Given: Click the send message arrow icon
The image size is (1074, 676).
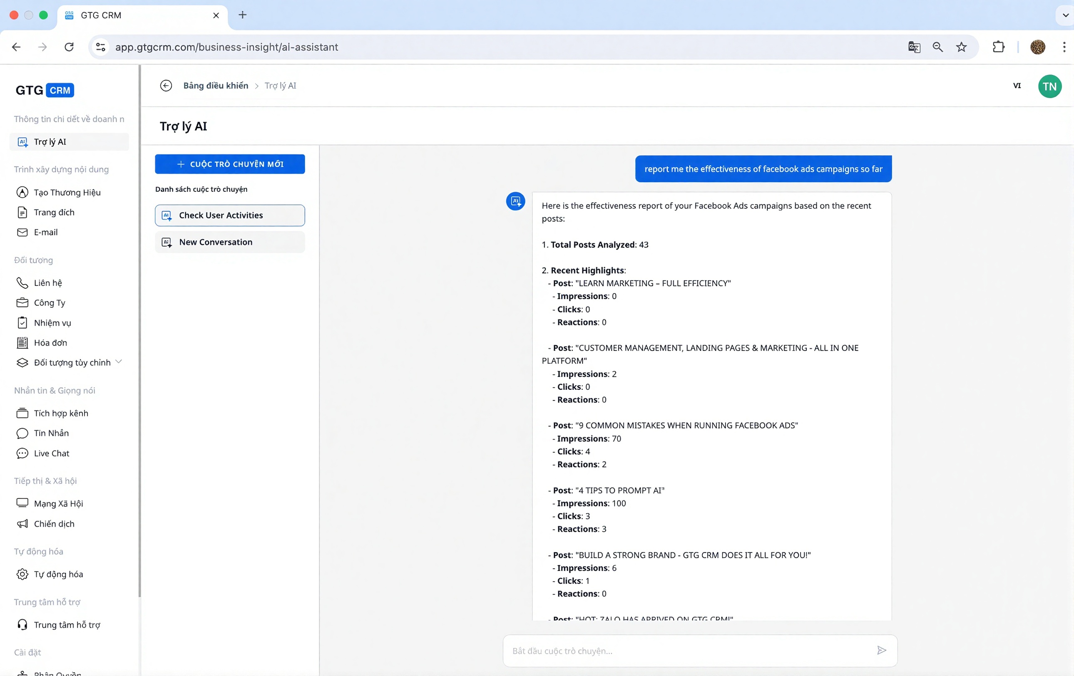Looking at the screenshot, I should tap(881, 650).
